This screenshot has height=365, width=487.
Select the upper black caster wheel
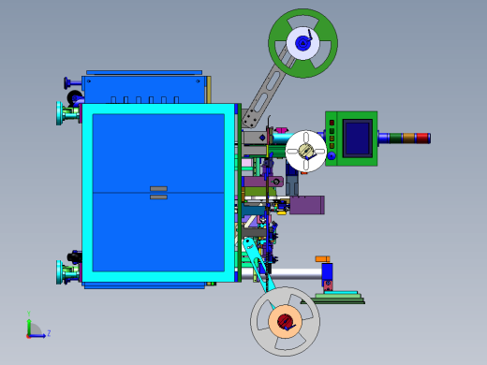[75, 96]
